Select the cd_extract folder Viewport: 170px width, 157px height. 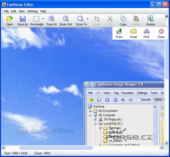click(115, 141)
